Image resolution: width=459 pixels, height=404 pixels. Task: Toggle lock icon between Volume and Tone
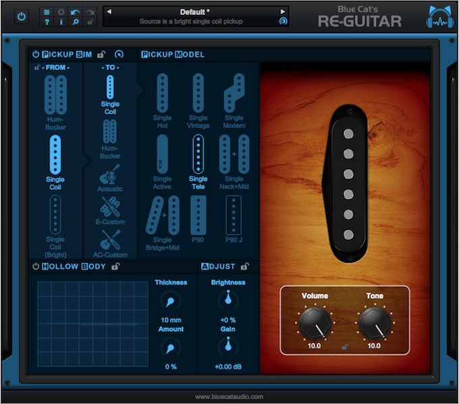point(344,347)
